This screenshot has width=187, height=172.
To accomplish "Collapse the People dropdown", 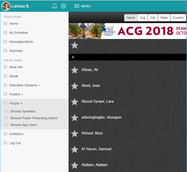I will 16,103.
